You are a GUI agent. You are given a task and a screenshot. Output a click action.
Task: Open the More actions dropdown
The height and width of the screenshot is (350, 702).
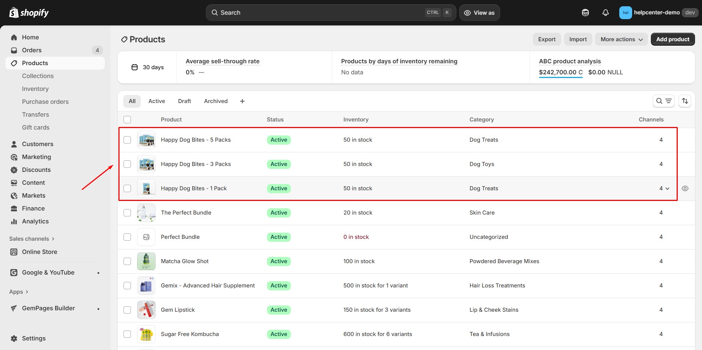[x=621, y=39]
